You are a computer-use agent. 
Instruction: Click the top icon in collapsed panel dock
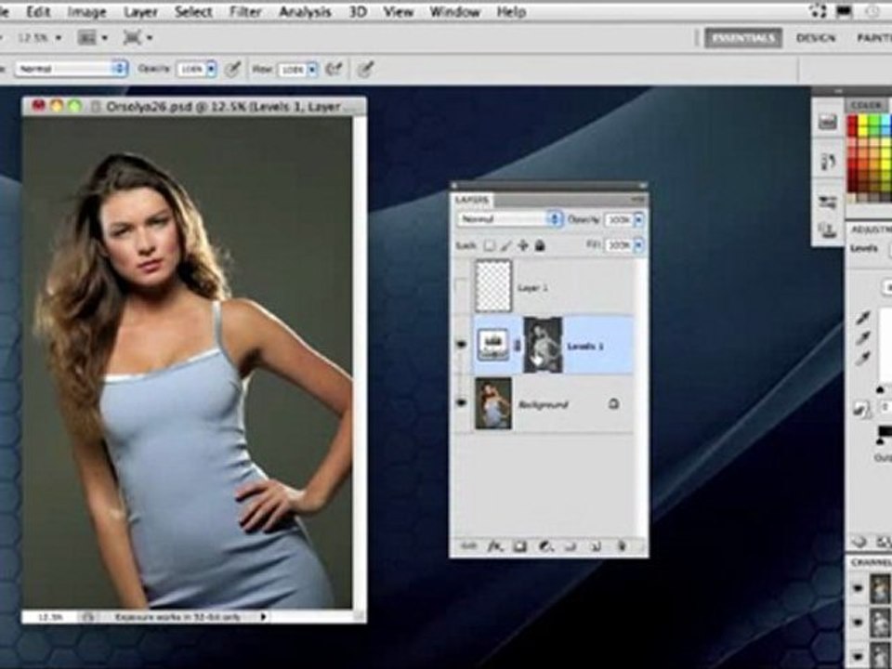827,121
